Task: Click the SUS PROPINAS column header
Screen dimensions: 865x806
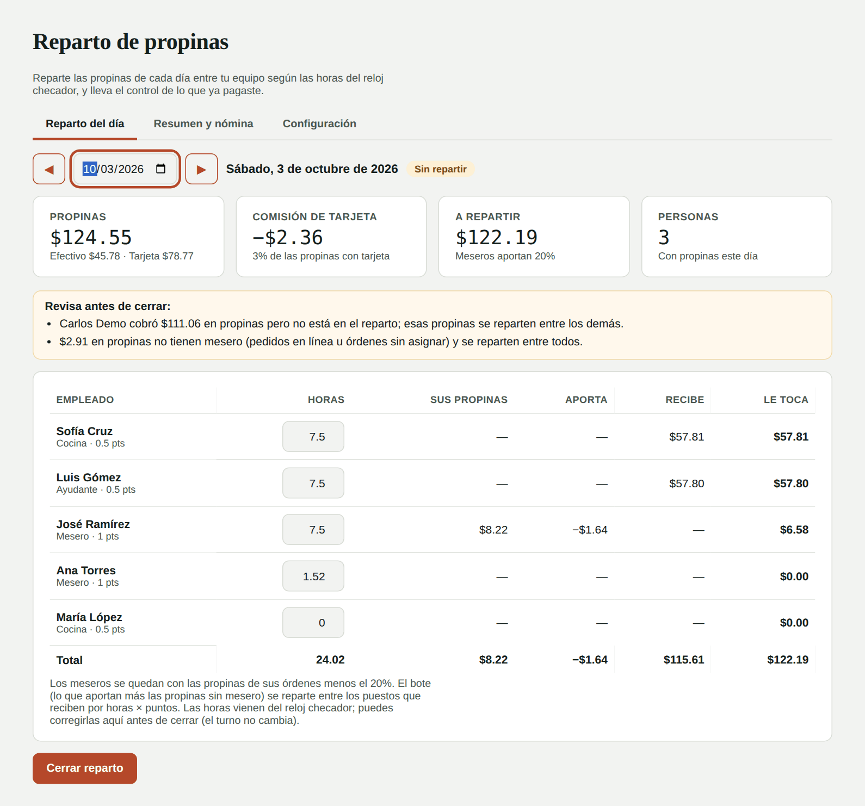Action: [x=469, y=400]
